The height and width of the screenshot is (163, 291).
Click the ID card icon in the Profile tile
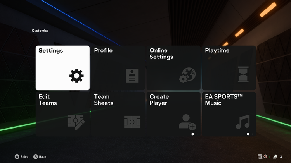pos(132,75)
